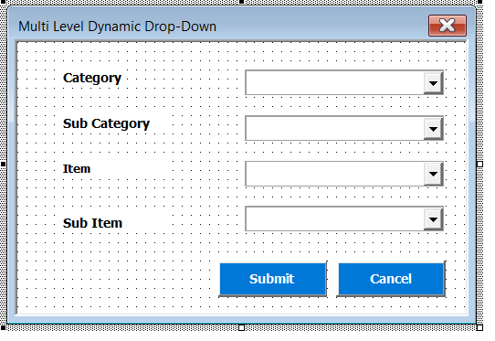Click inside the Sub Item combo box field

pyautogui.click(x=335, y=219)
